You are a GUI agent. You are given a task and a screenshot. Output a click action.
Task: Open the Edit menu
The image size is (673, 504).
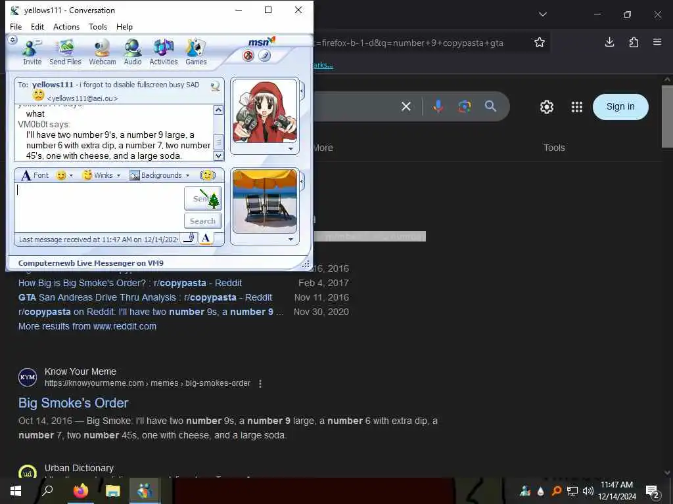pos(37,26)
